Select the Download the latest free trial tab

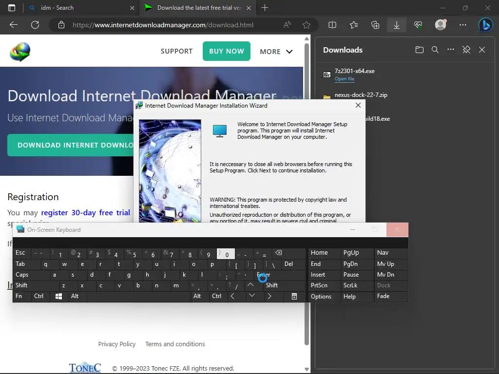pyautogui.click(x=199, y=8)
